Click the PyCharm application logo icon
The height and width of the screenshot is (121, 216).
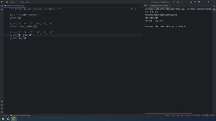2,2
